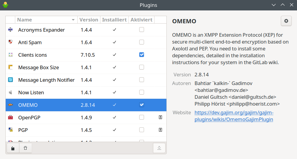Uncheck the OMEMO activated checkbox
This screenshot has height=159, width=297.
pyautogui.click(x=142, y=105)
